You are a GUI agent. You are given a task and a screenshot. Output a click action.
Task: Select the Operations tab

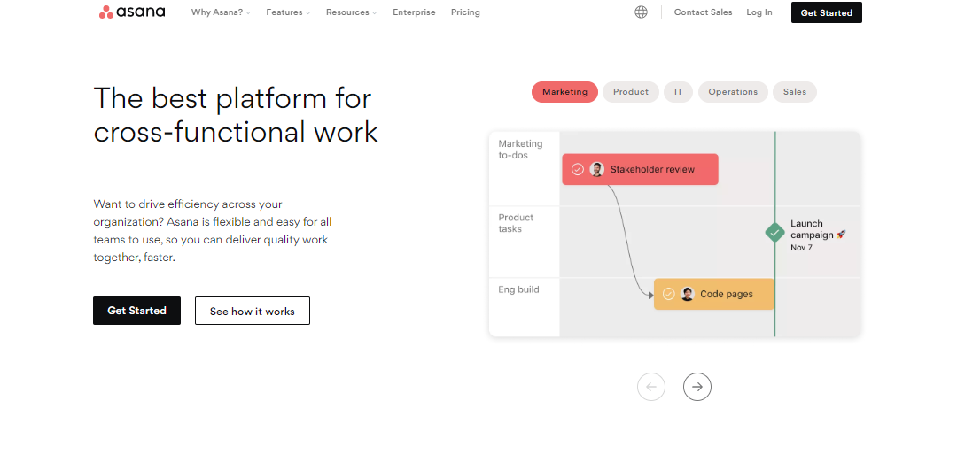click(733, 92)
